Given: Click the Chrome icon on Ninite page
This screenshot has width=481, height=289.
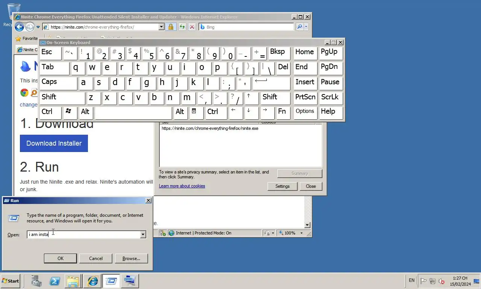Looking at the screenshot, I should 24,93.
